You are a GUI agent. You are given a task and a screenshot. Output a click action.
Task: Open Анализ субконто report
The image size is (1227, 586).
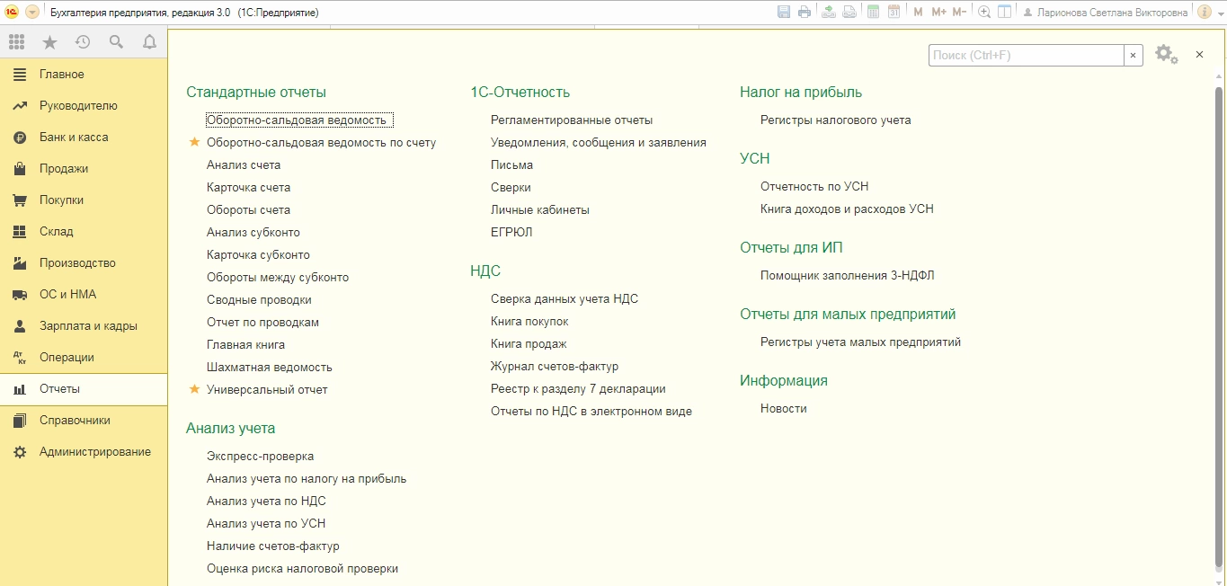point(253,233)
